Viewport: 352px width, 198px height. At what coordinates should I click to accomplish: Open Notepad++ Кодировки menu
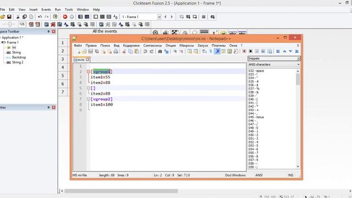pyautogui.click(x=131, y=45)
